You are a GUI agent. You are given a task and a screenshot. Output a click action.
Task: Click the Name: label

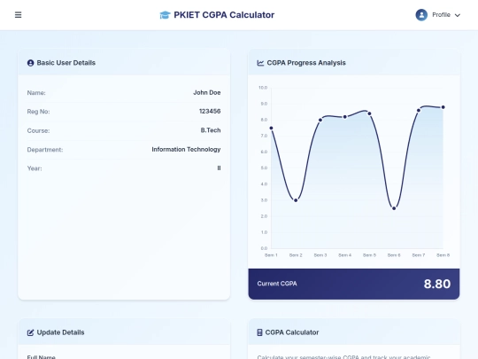(36, 93)
